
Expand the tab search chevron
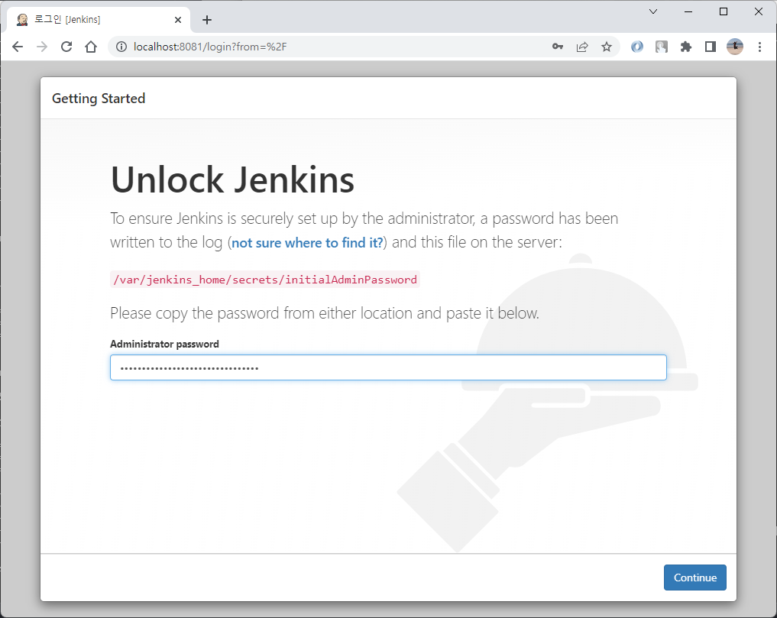tap(653, 11)
